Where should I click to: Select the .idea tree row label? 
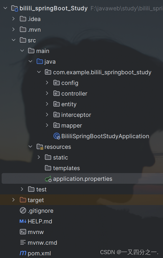[x=34, y=19]
